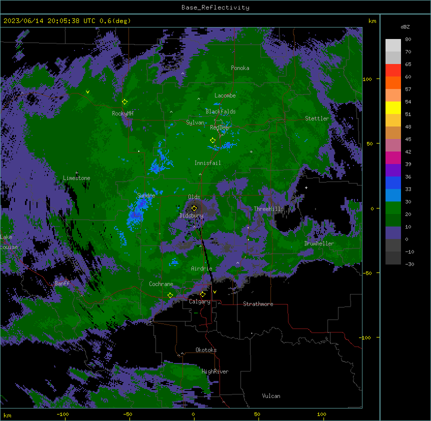Pick the lightest gray 70-80 dBZ swatch
This screenshot has width=431, height=421.
[393, 45]
